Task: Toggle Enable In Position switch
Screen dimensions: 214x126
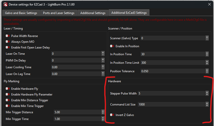Action: 112,46
